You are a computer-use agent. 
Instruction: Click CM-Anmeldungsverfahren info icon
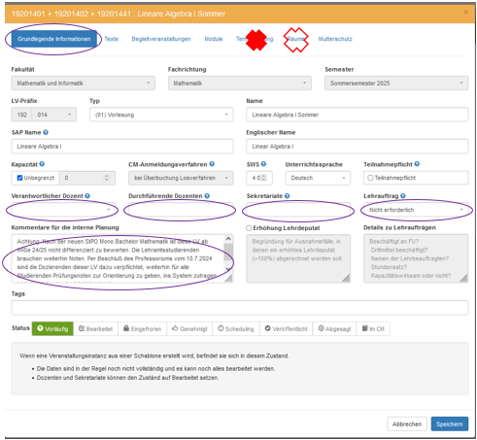[x=212, y=164]
